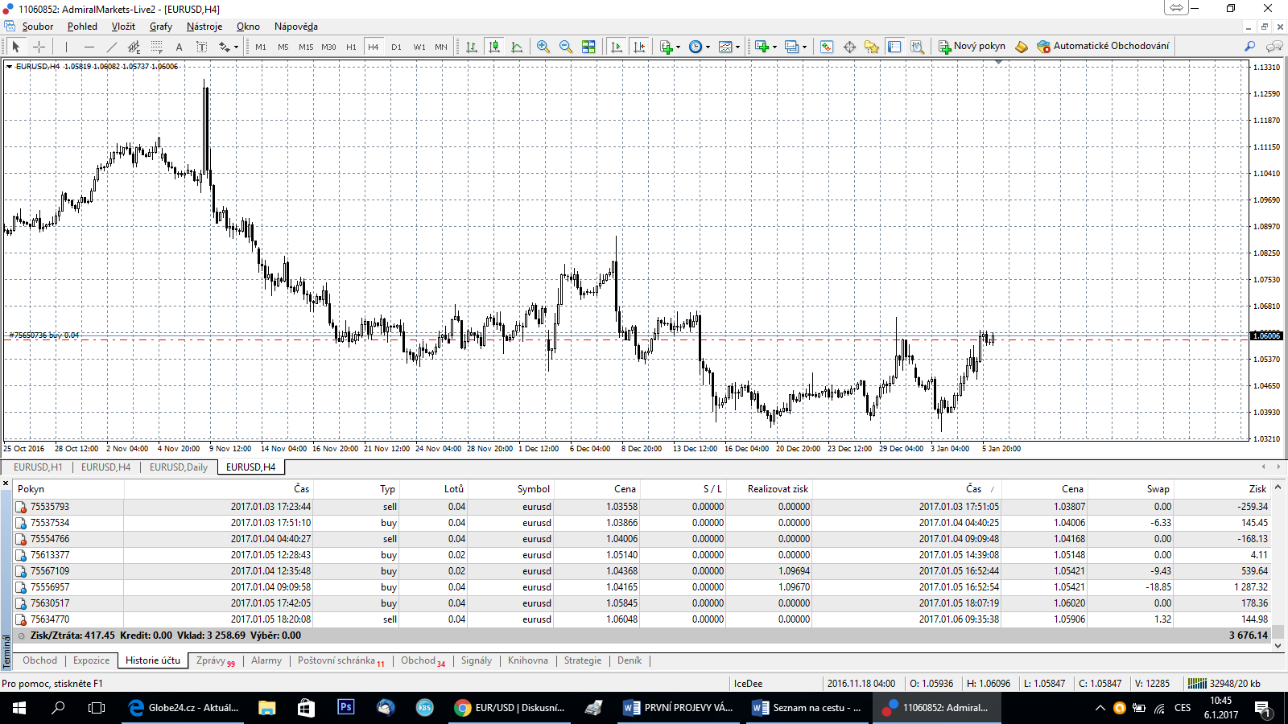Image resolution: width=1288 pixels, height=724 pixels.
Task: Set chart type to candlesticks
Action: 494,47
